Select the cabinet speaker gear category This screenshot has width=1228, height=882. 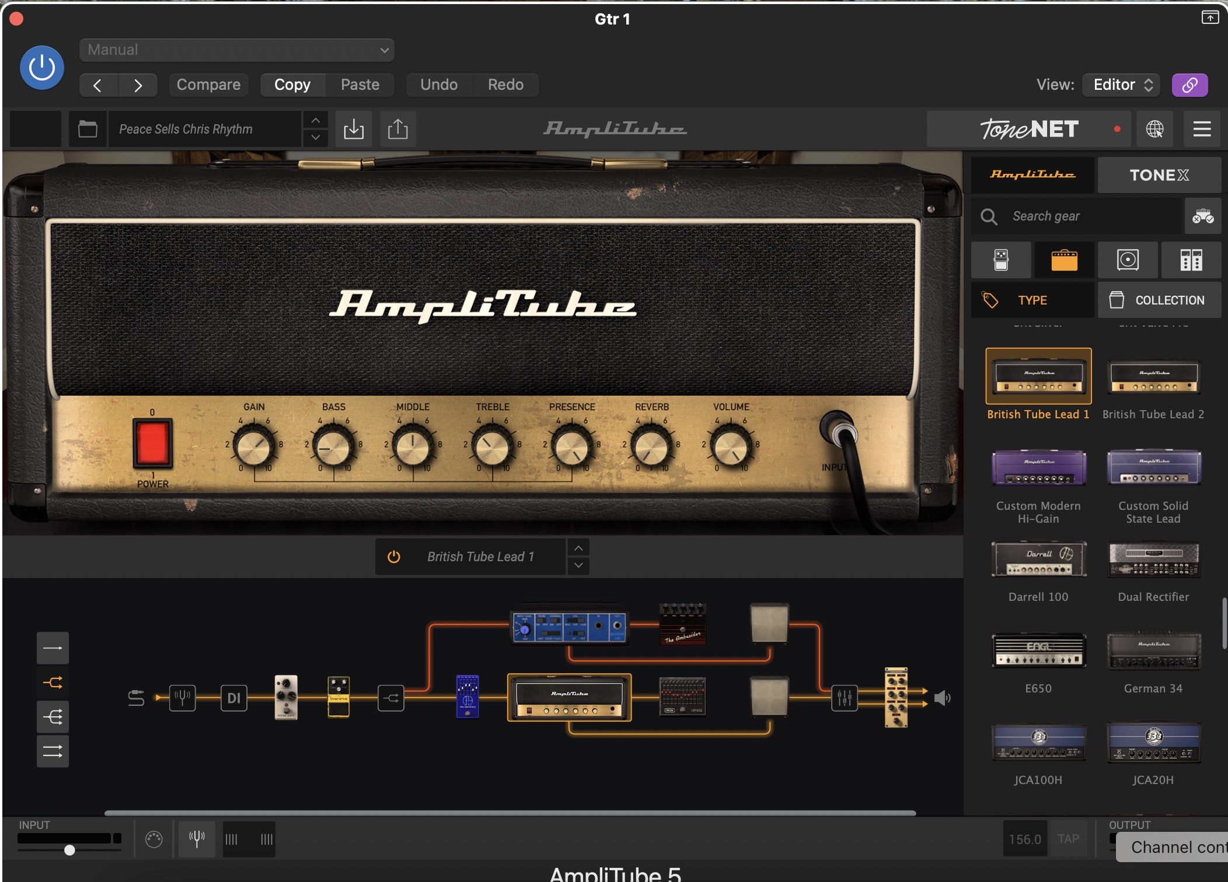tap(1128, 260)
